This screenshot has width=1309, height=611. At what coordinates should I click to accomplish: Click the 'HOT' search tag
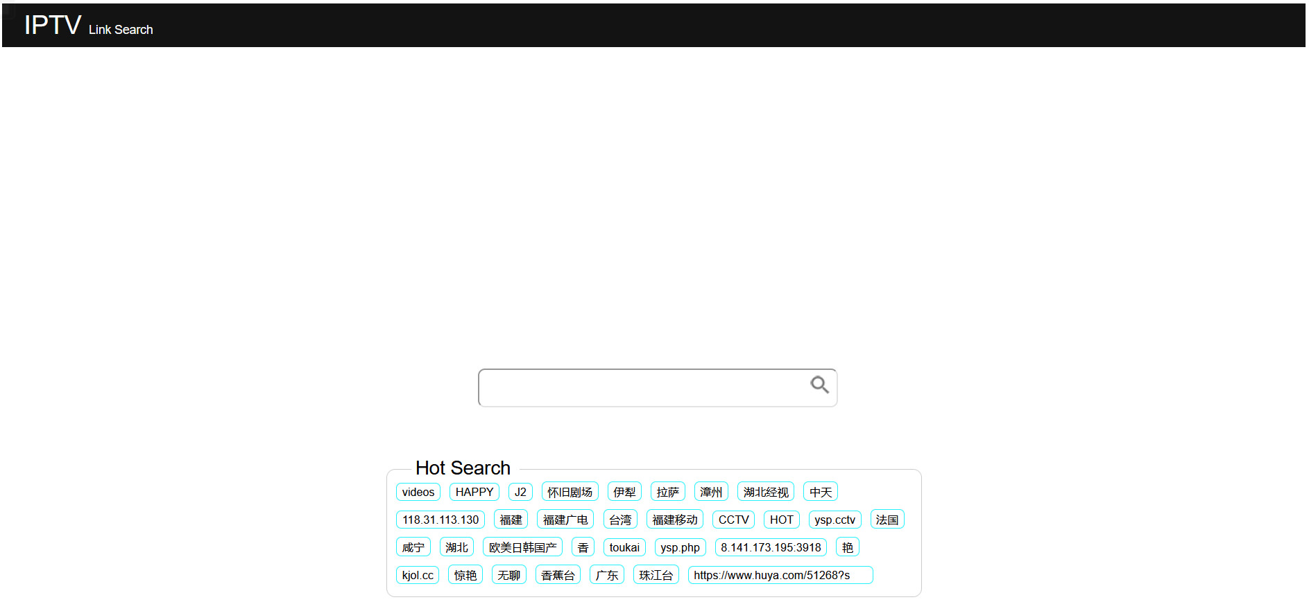[x=781, y=520]
